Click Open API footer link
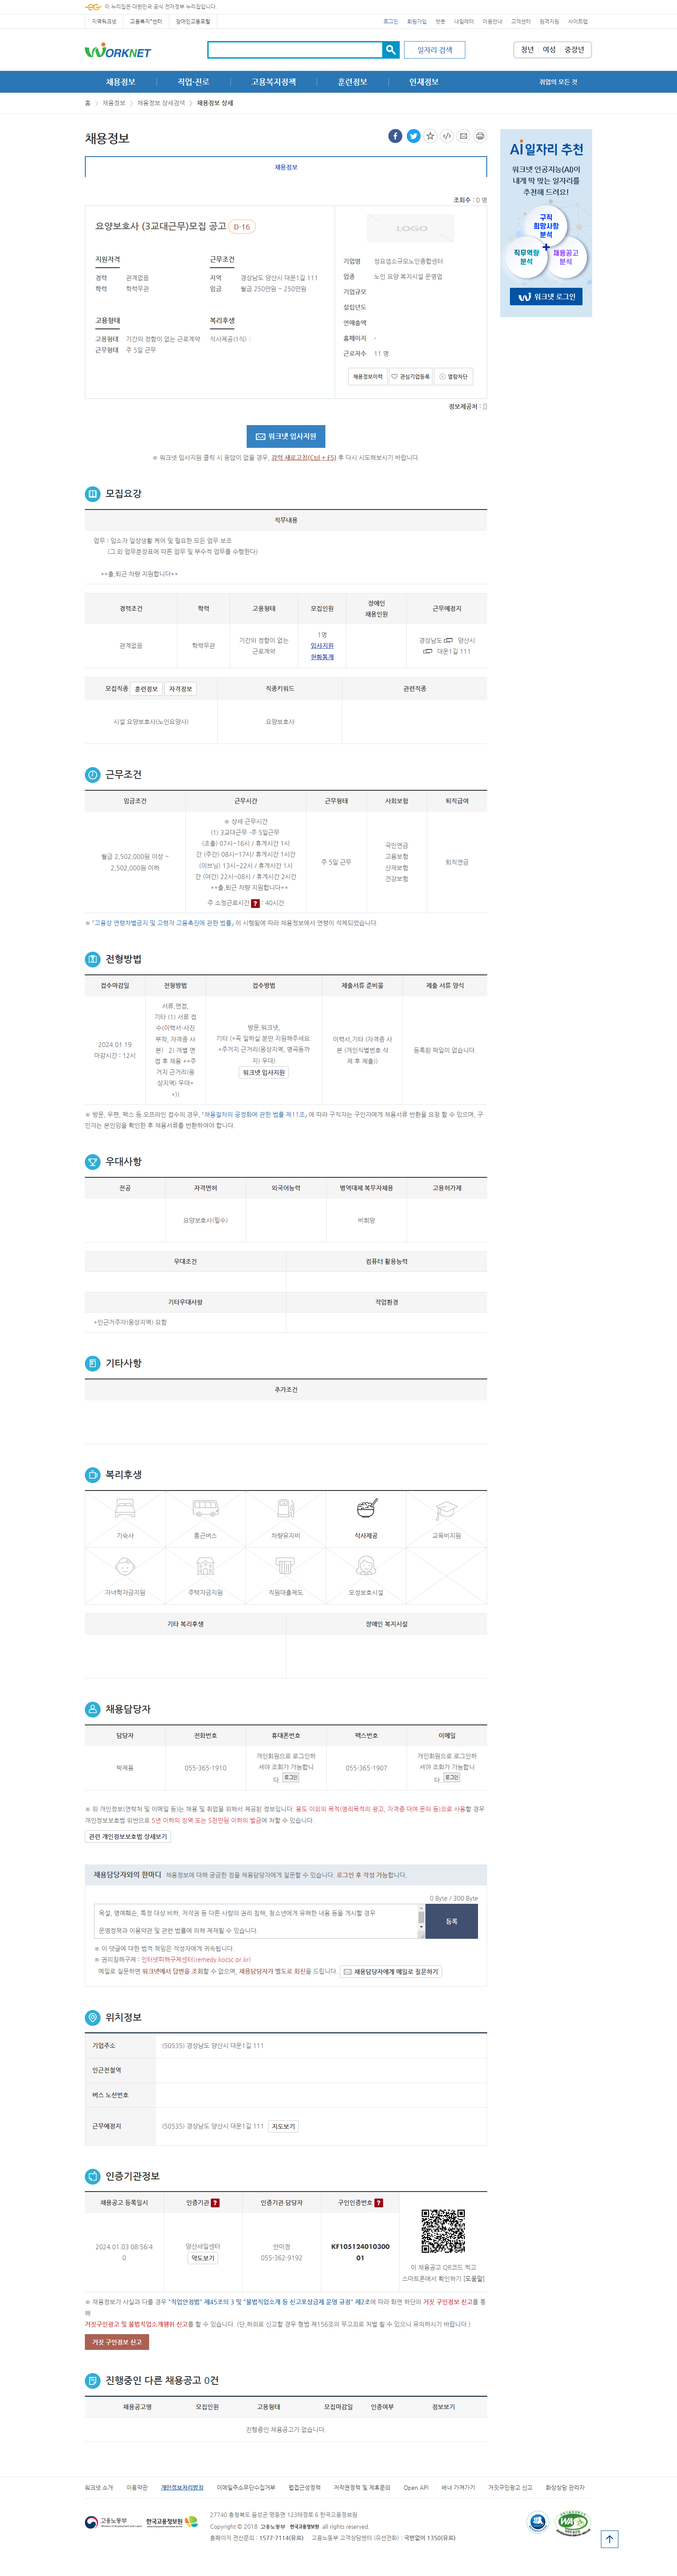 [x=416, y=2487]
